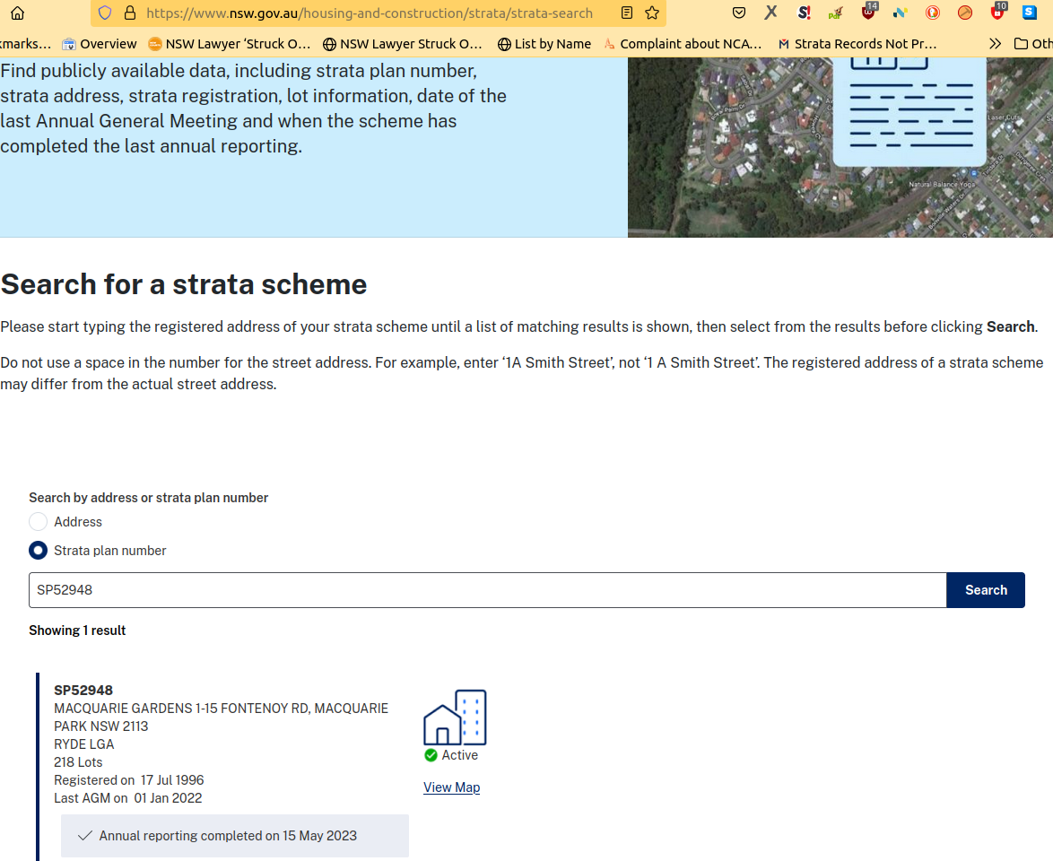This screenshot has height=861, width=1053.
Task: Open the red shield extension showing 10
Action: [x=998, y=12]
